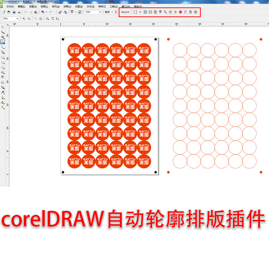Select the Interactive fill tool
This screenshot has width=269, height=269.
pos(3,107)
